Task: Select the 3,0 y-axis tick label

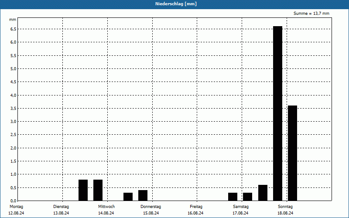Action: (x=14, y=122)
